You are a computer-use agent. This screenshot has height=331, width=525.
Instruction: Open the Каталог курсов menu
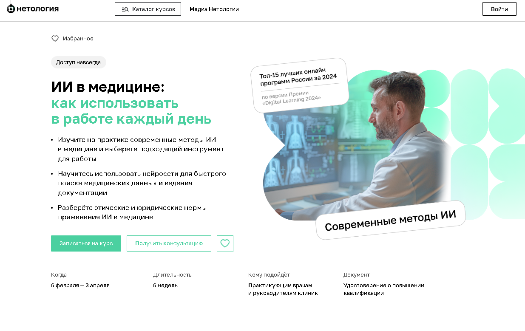(148, 9)
